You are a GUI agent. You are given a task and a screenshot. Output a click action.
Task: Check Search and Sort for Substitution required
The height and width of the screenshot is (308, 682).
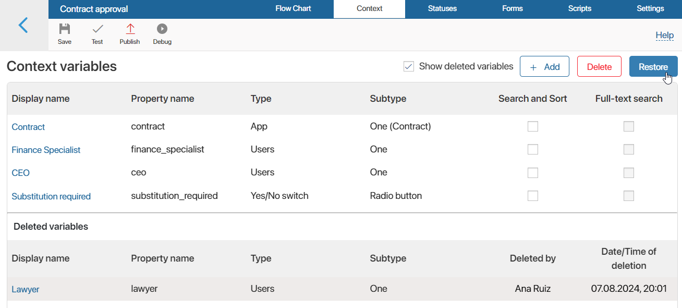pyautogui.click(x=533, y=196)
